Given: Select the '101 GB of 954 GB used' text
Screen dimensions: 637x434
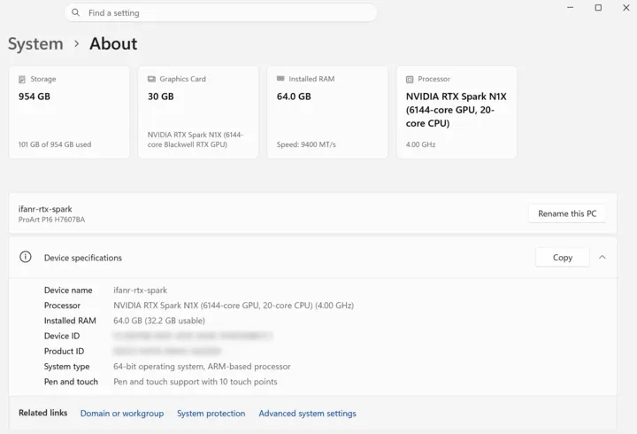Looking at the screenshot, I should coord(55,144).
